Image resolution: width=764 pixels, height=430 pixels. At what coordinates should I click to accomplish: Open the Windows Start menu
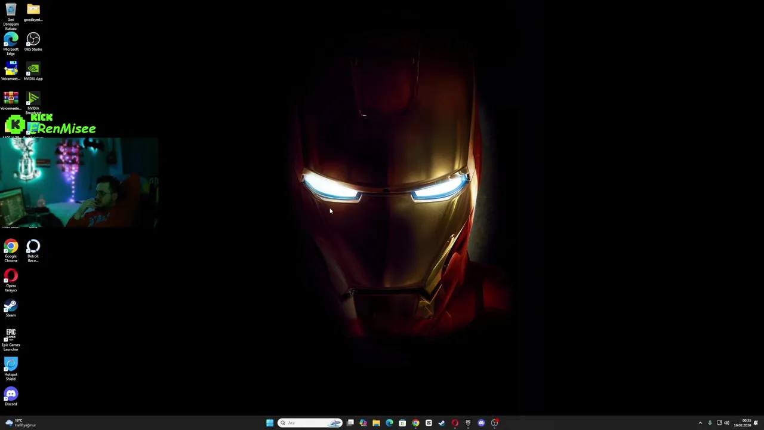coord(270,423)
